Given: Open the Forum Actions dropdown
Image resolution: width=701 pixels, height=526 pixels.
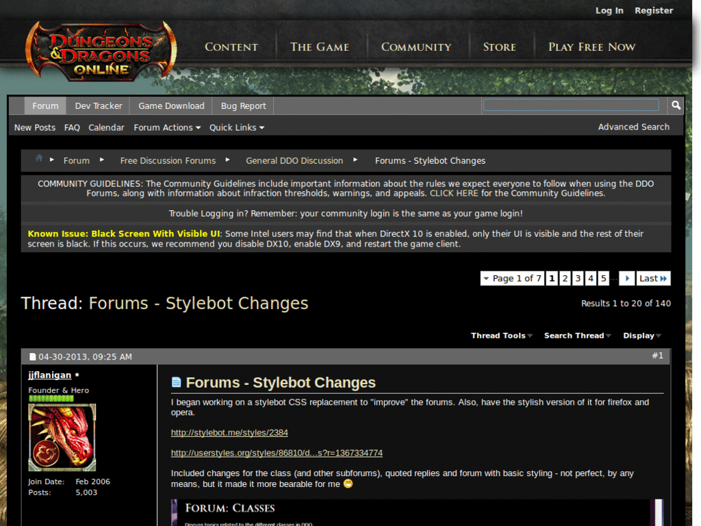Looking at the screenshot, I should pyautogui.click(x=167, y=127).
